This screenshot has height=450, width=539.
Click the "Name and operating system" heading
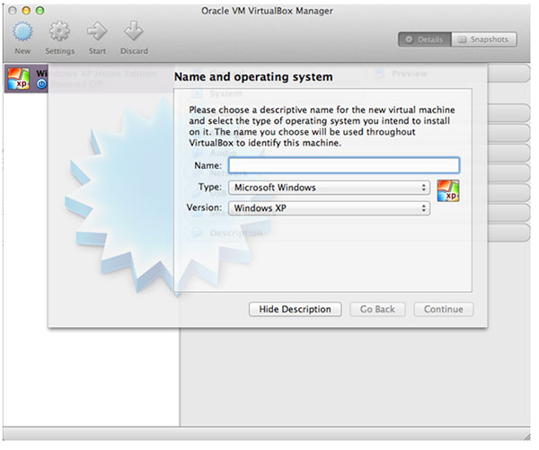pyautogui.click(x=253, y=77)
